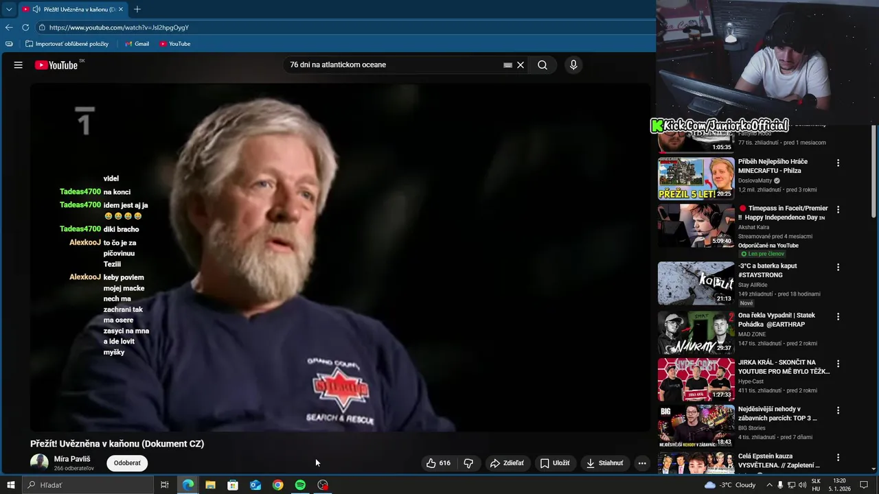Reload the page with refresh icon
Screen dimensions: 879x494
coord(25,27)
